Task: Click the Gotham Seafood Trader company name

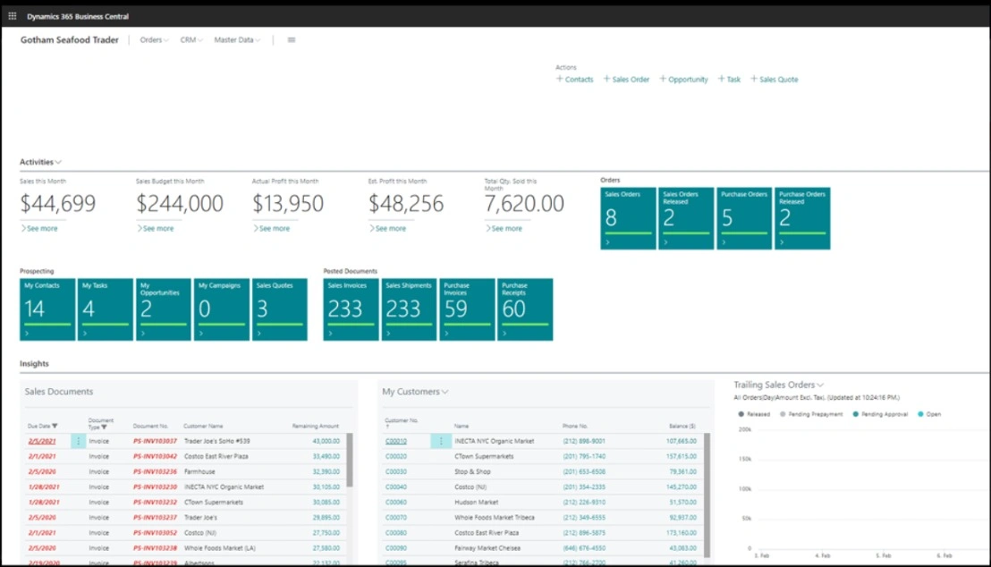Action: pyautogui.click(x=70, y=40)
